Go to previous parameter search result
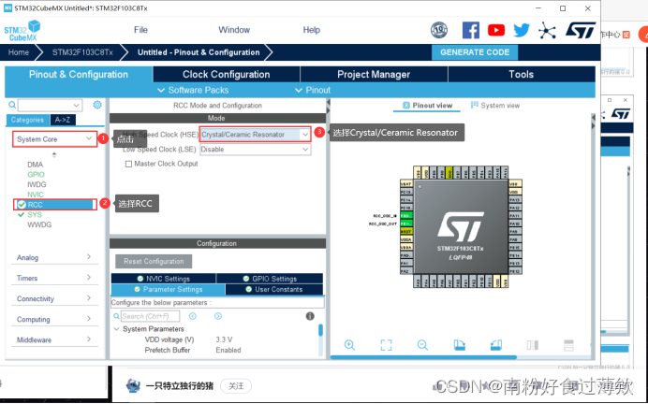 [x=193, y=316]
